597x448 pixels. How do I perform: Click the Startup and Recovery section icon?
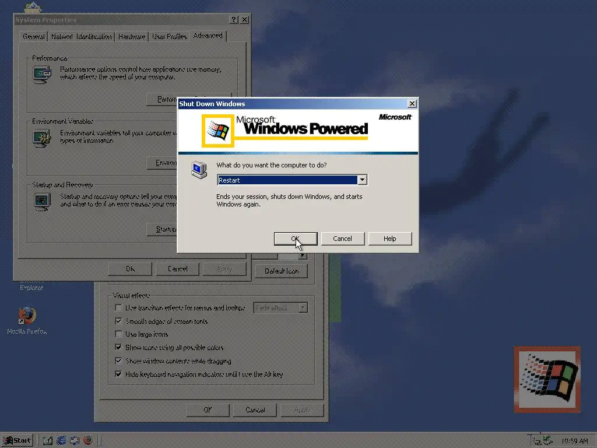pos(42,202)
